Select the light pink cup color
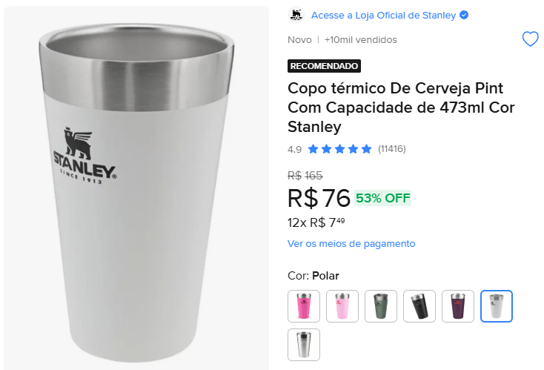This screenshot has height=370, width=544. [342, 305]
